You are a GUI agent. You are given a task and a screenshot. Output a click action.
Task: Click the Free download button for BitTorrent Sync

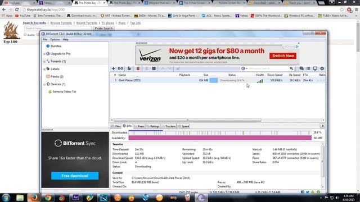point(75,176)
